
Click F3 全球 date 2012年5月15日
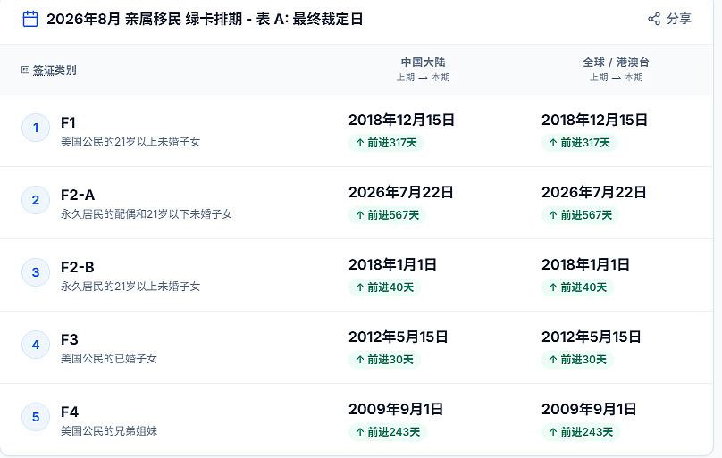(x=592, y=337)
